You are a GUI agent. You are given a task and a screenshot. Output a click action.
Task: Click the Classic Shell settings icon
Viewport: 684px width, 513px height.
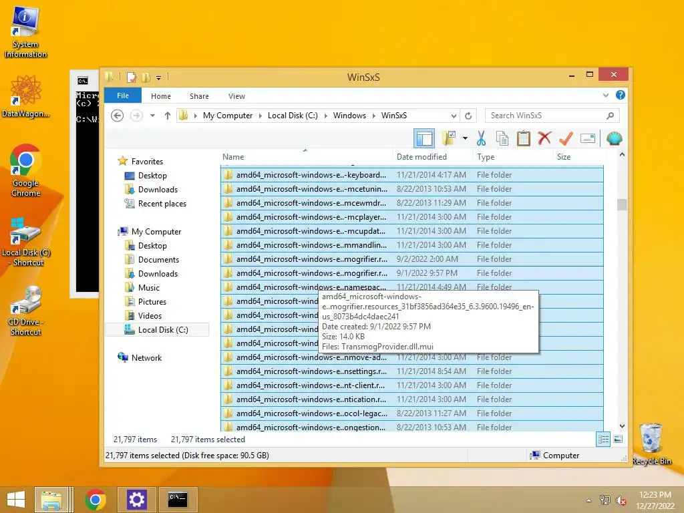point(615,139)
